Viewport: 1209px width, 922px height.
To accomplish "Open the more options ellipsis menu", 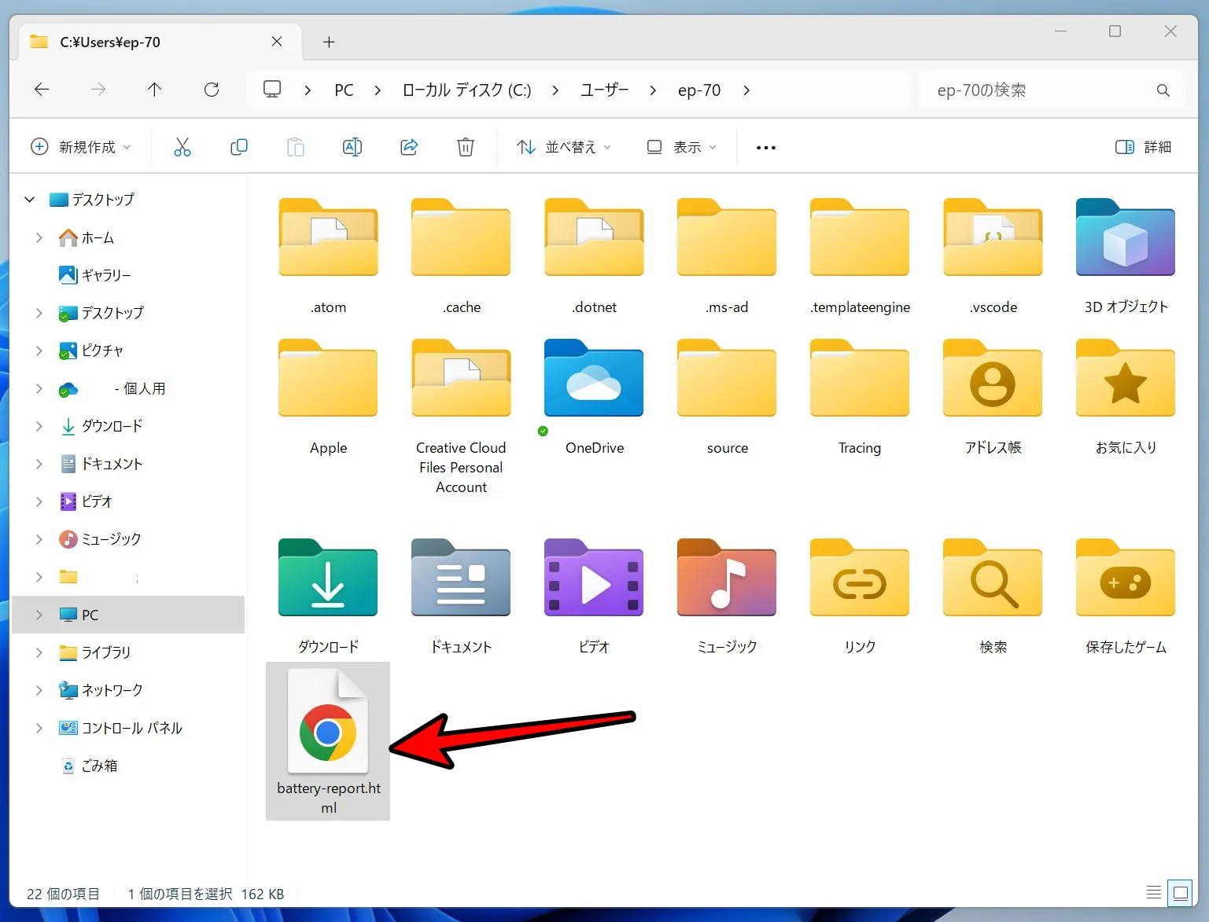I will click(765, 147).
